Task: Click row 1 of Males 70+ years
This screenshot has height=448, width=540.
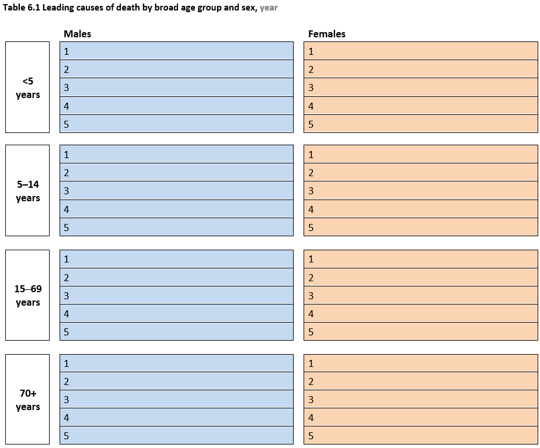Action: (177, 363)
